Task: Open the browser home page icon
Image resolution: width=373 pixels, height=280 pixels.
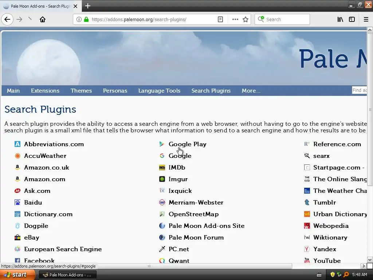Action: [x=43, y=19]
